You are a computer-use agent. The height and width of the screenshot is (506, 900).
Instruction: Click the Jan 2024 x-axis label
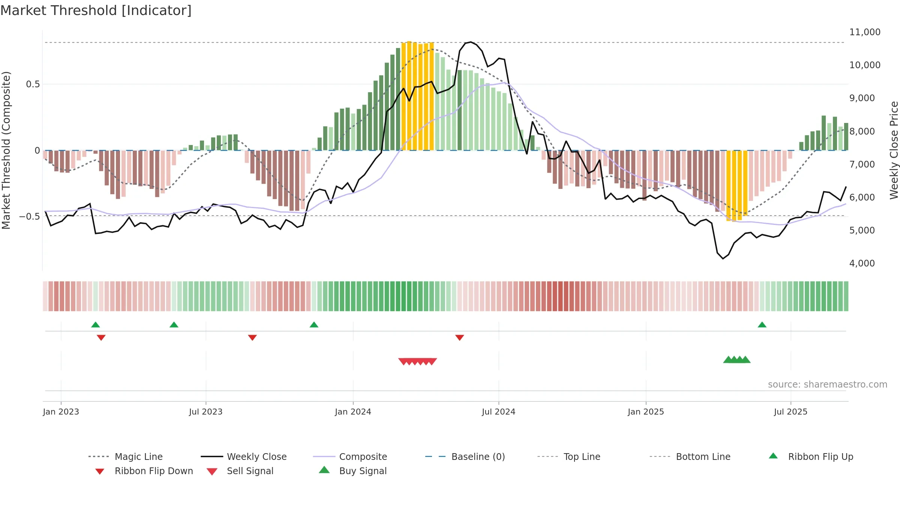[353, 412]
